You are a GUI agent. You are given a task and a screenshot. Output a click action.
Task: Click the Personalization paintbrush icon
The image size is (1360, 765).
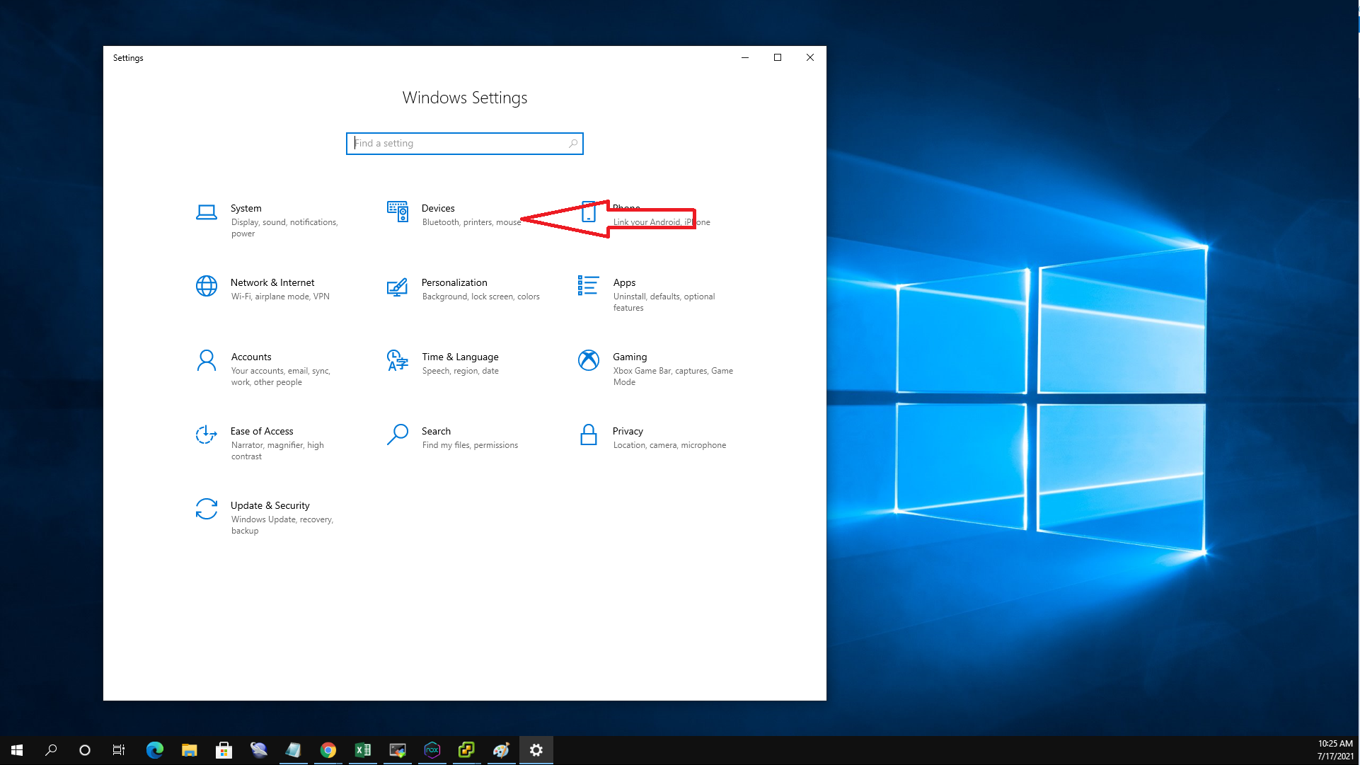coord(397,287)
